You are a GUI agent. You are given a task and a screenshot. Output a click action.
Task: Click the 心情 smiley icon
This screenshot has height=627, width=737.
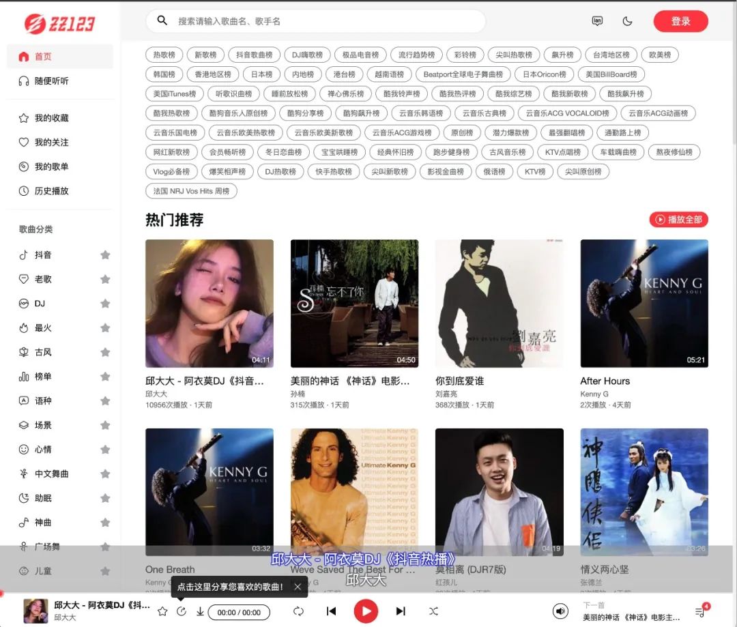click(x=23, y=450)
